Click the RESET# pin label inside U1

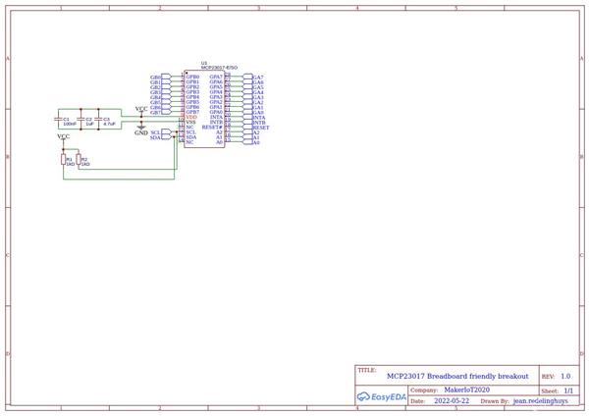click(212, 128)
